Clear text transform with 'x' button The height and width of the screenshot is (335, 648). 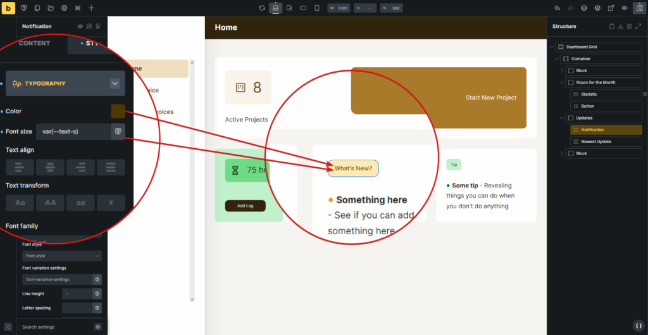111,203
